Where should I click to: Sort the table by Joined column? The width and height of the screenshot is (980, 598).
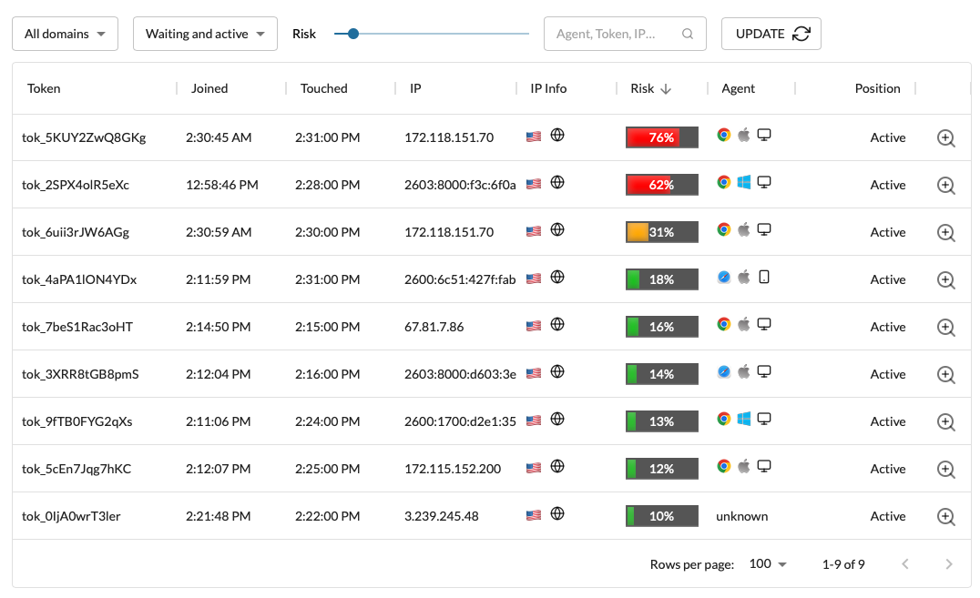click(x=209, y=88)
